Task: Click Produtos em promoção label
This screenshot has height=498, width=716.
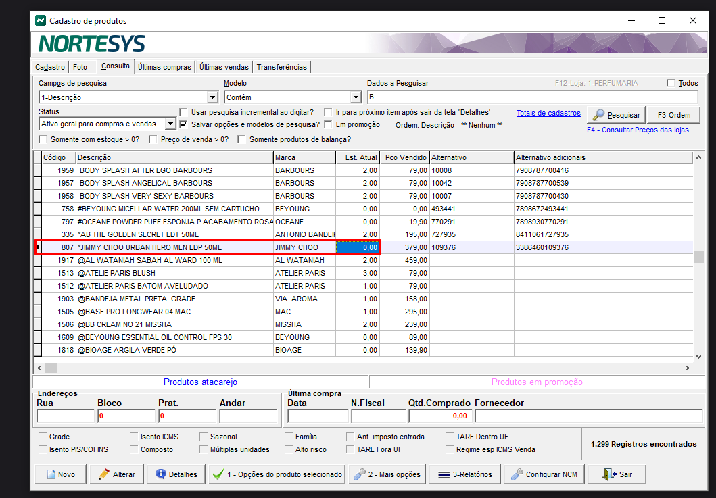Action: pos(537,382)
